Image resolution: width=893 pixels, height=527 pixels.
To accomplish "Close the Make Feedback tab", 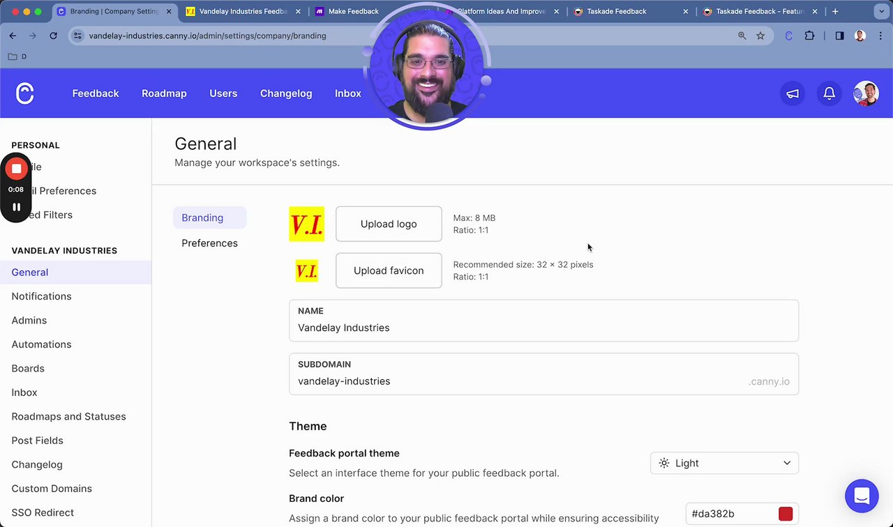I will pos(427,11).
